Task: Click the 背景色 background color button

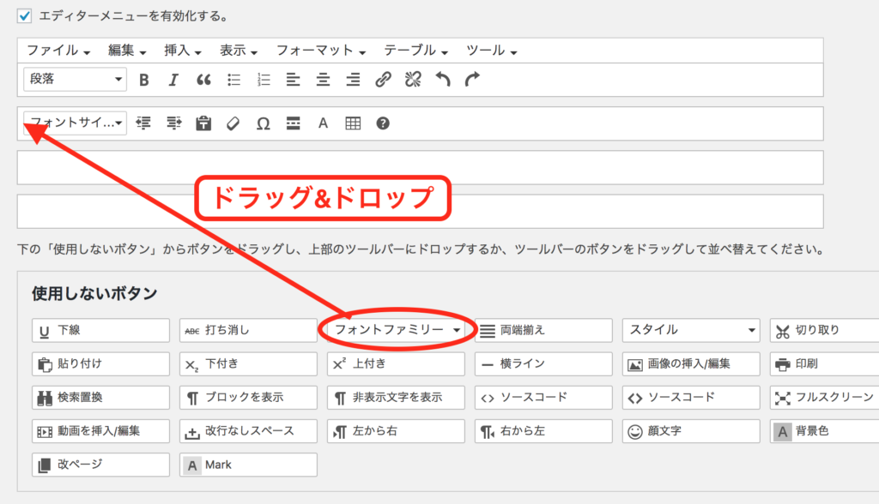Action: click(824, 431)
